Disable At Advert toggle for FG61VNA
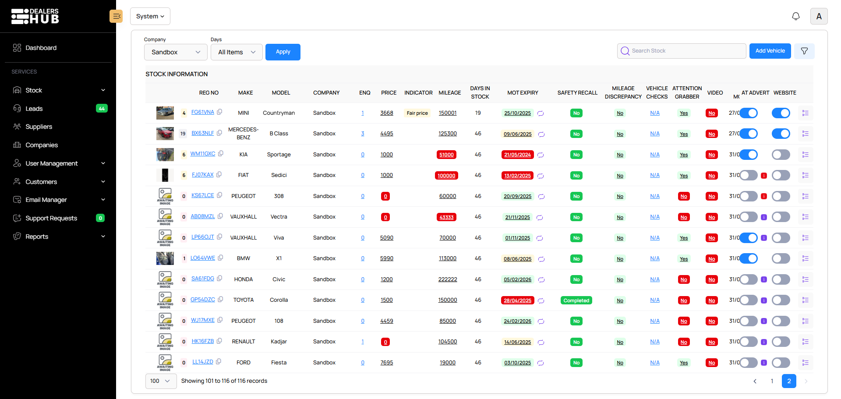This screenshot has width=841, height=399. [749, 113]
